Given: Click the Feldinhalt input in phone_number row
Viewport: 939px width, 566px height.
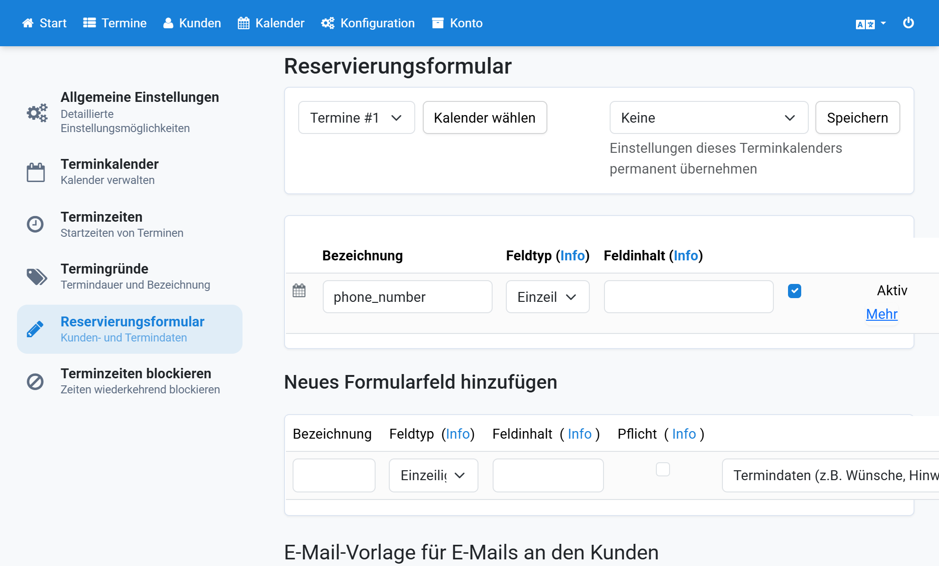Looking at the screenshot, I should pyautogui.click(x=689, y=297).
